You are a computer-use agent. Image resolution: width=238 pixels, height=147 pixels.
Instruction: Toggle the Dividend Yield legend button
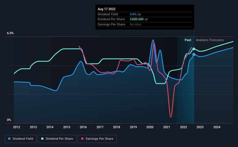21,139
